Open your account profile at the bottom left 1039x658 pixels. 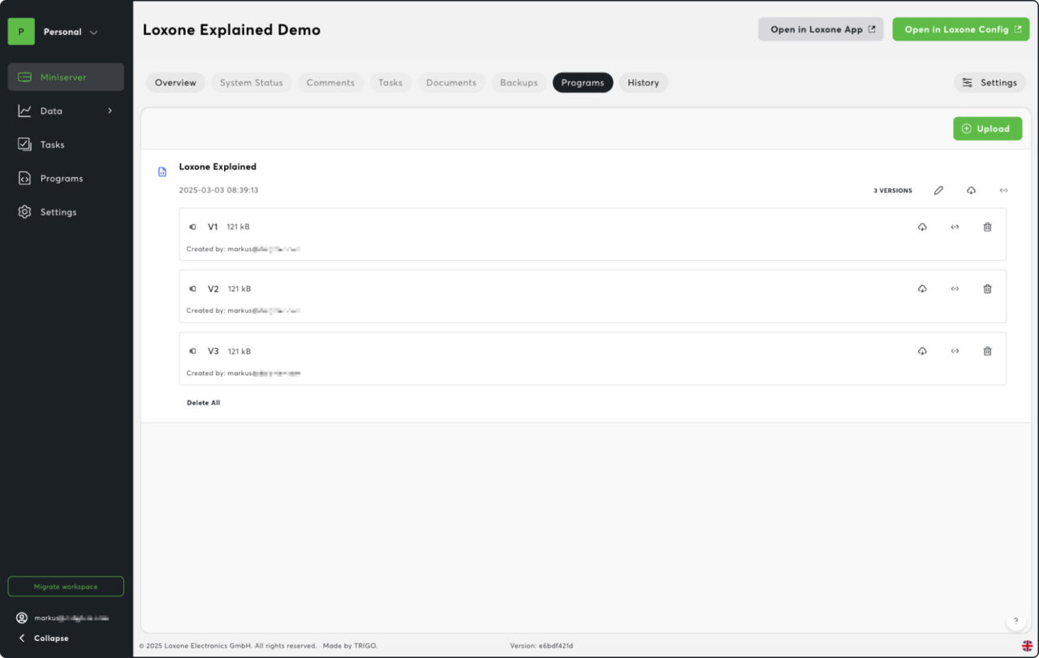coord(65,617)
